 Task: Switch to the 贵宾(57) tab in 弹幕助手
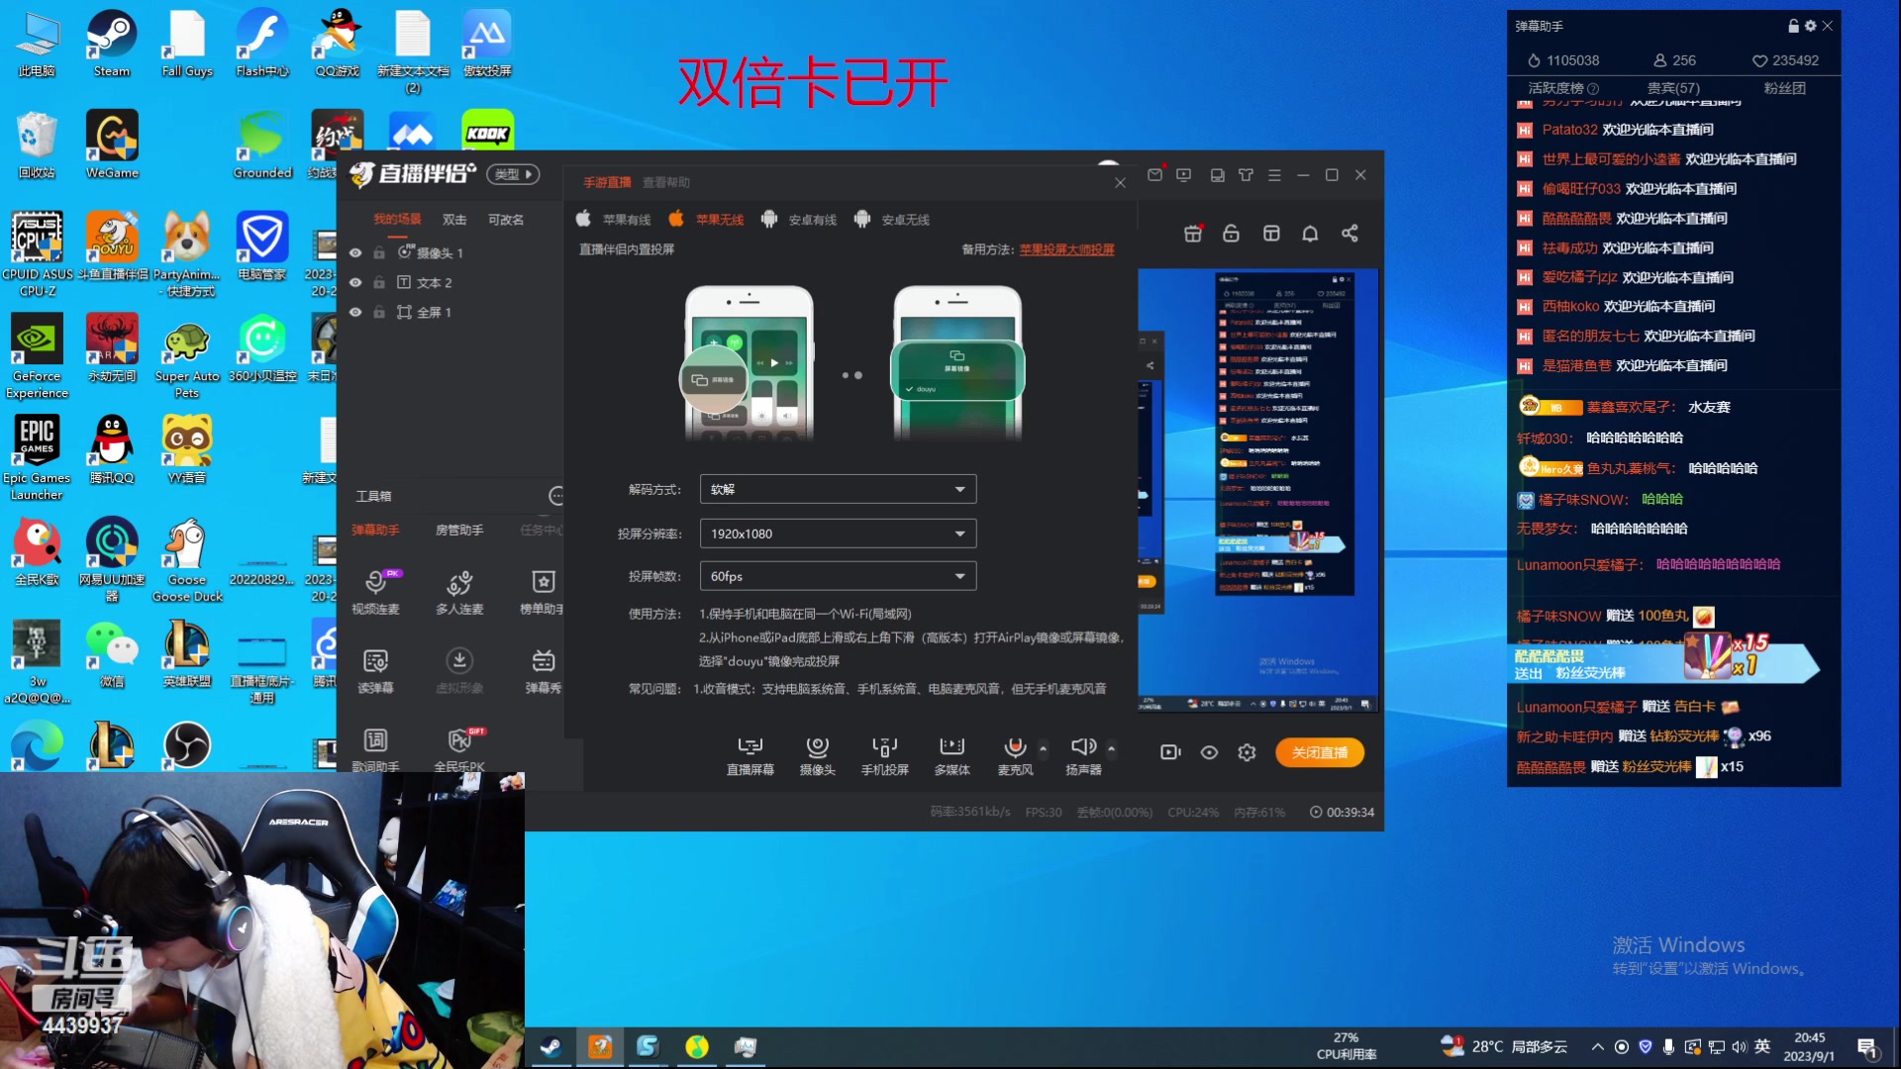pyautogui.click(x=1672, y=88)
